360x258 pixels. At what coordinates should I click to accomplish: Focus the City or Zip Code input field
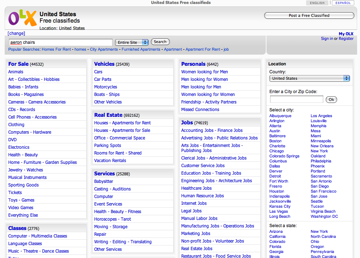pos(296,100)
